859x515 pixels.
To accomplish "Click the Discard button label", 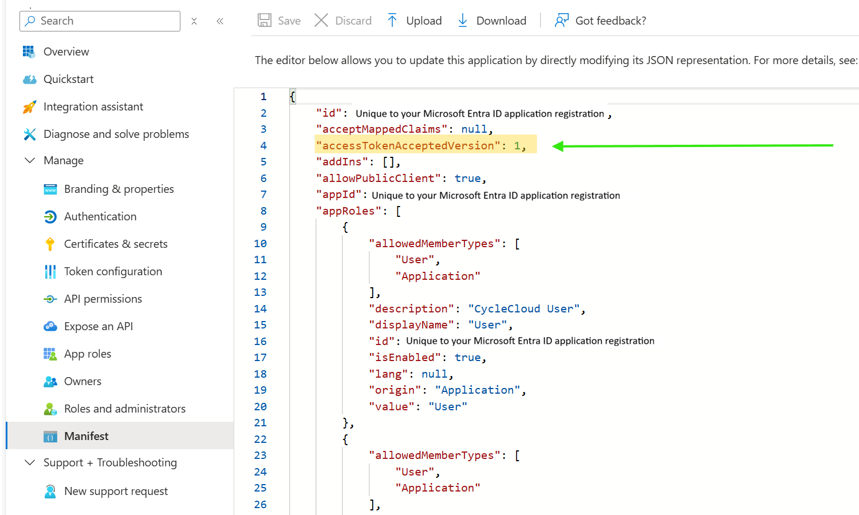I will tap(353, 21).
